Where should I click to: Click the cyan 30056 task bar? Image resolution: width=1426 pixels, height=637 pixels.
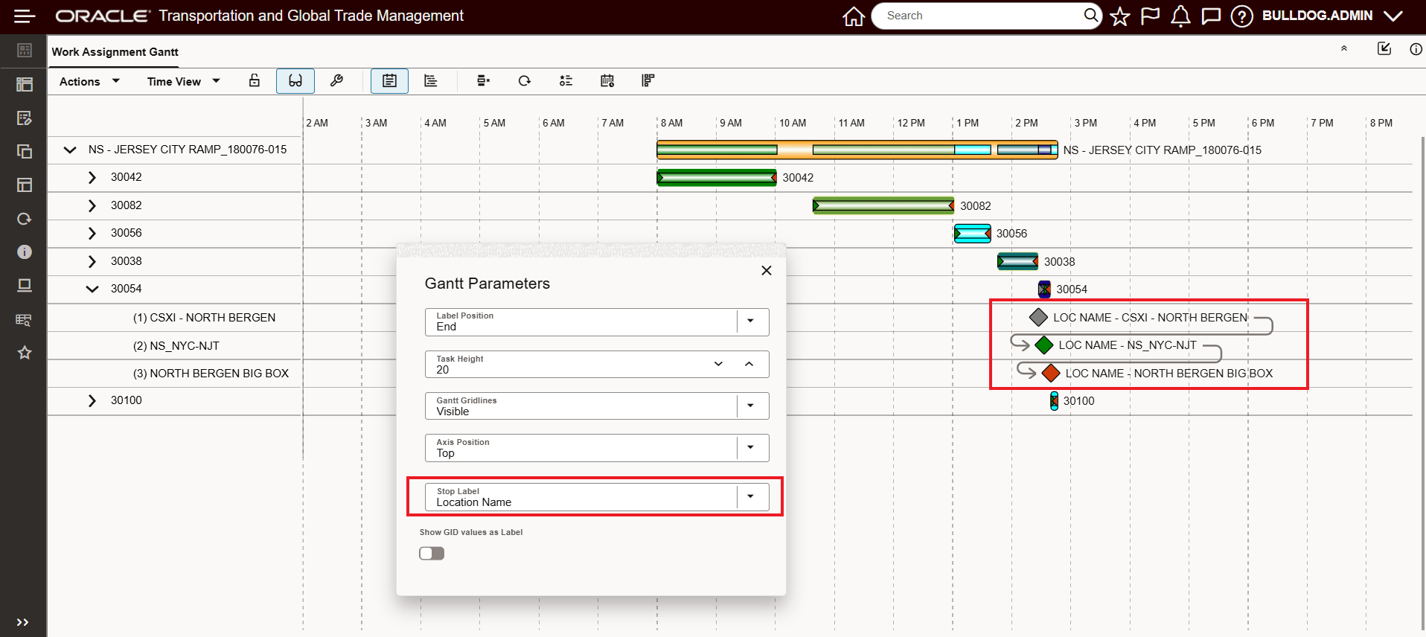973,234
